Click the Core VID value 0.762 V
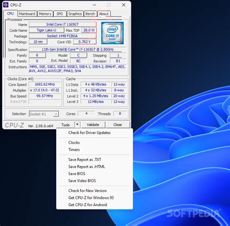Image resolution: width=230 pixels, height=226 pixels. (x=85, y=42)
